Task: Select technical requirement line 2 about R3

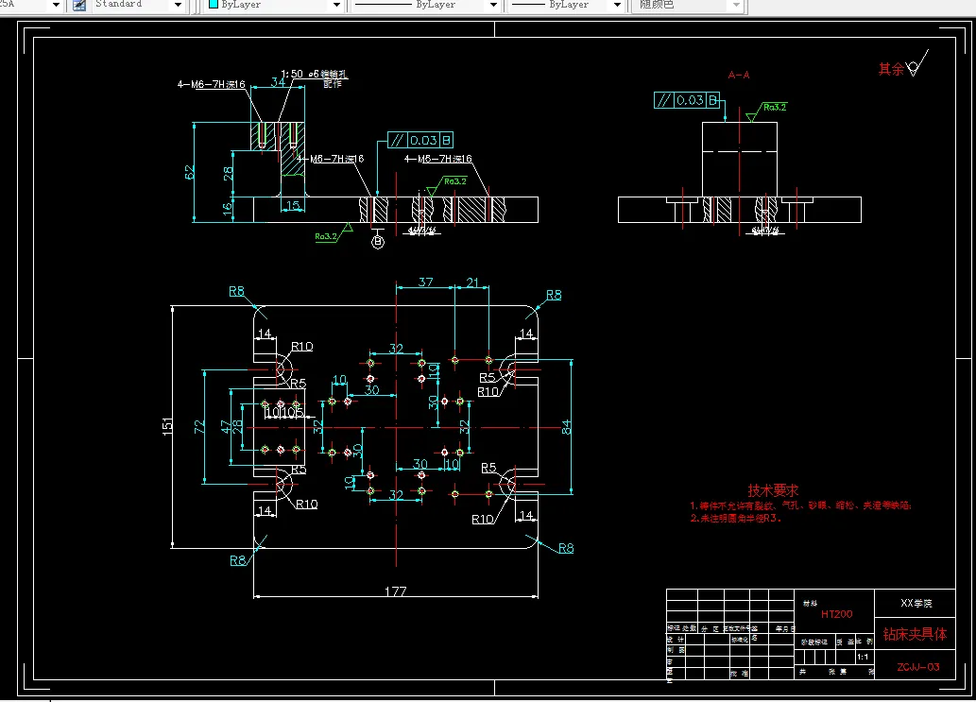Action: click(735, 519)
